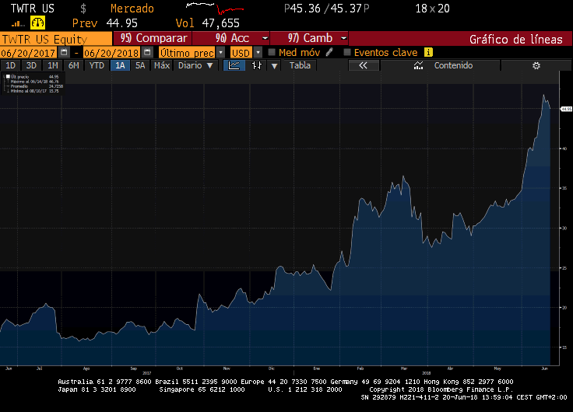The height and width of the screenshot is (412, 573).
Task: Click the Copyright 2018 Bloomberg Finance text
Action: click(441, 389)
